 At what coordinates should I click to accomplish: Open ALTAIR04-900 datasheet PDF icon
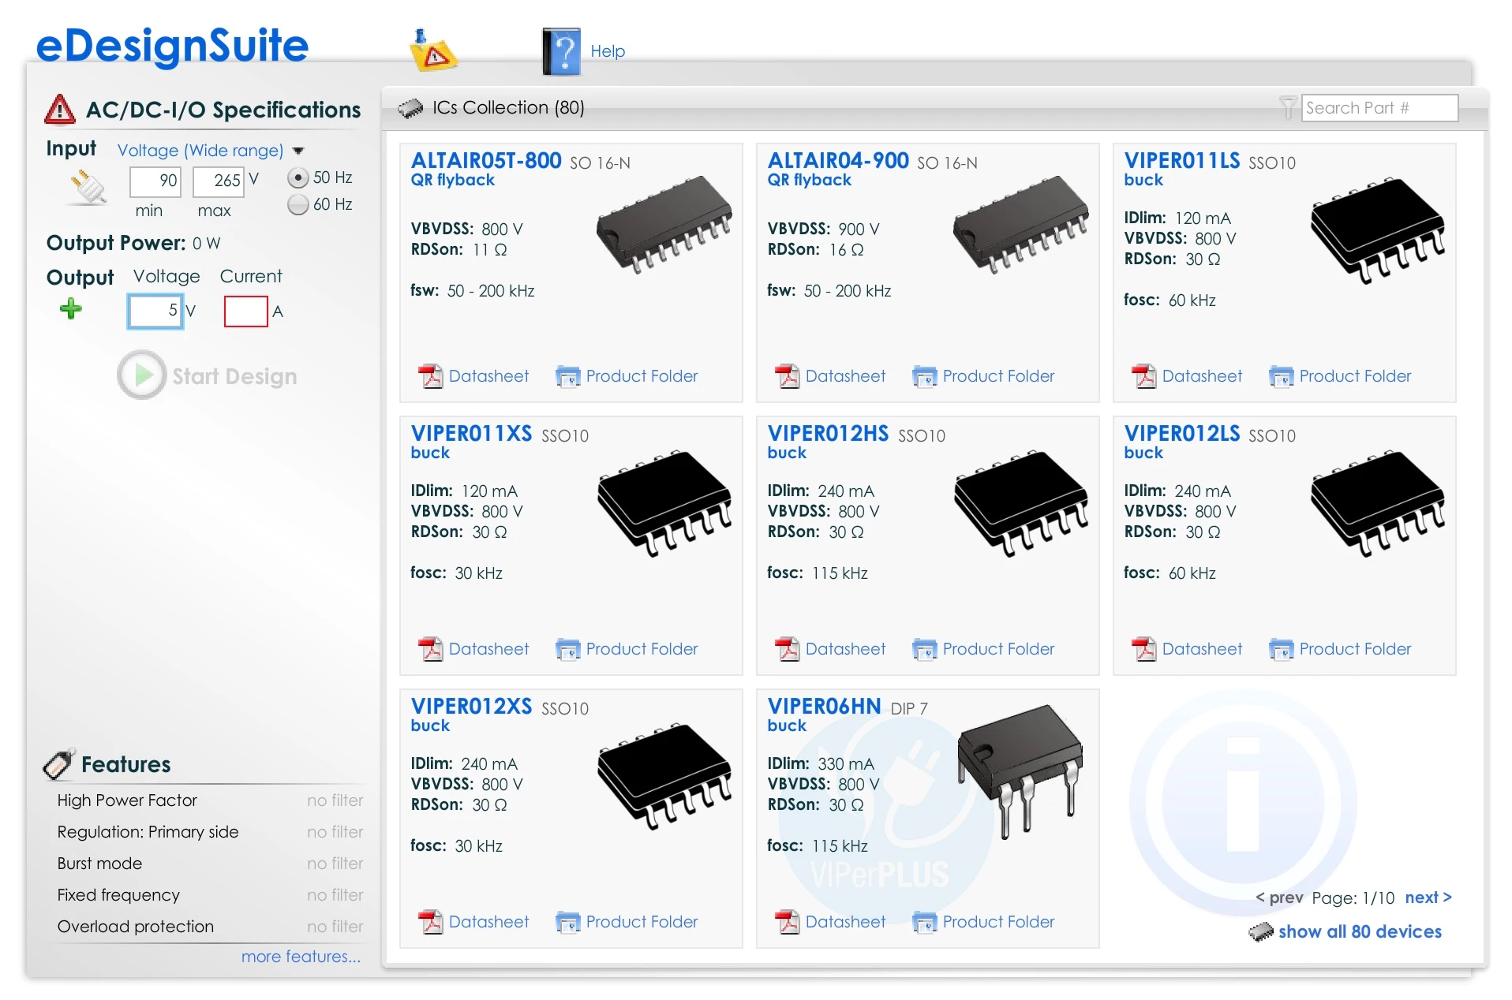tap(787, 376)
